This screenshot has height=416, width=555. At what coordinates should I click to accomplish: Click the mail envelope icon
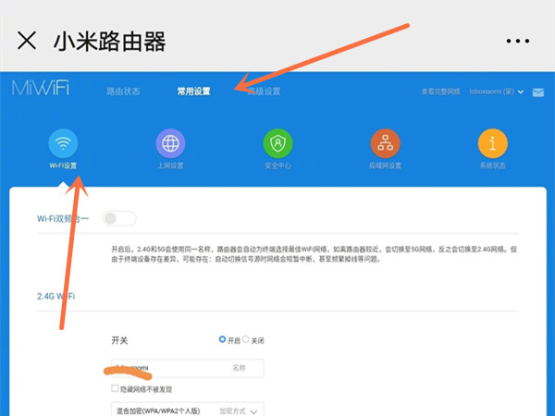(x=537, y=92)
